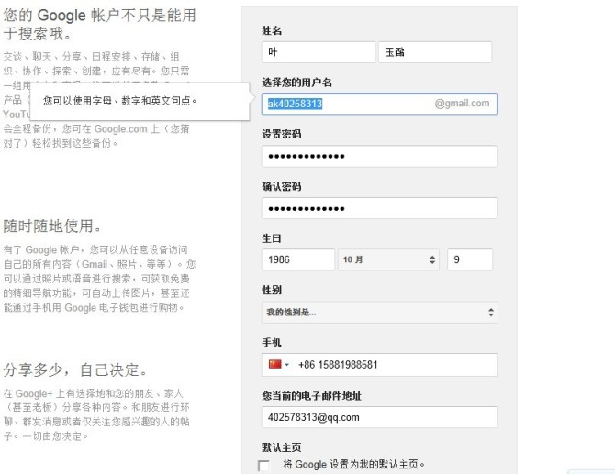Click the 性别 label text

pyautogui.click(x=272, y=291)
